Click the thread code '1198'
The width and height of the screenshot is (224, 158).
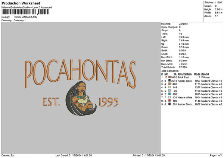click(x=197, y=91)
